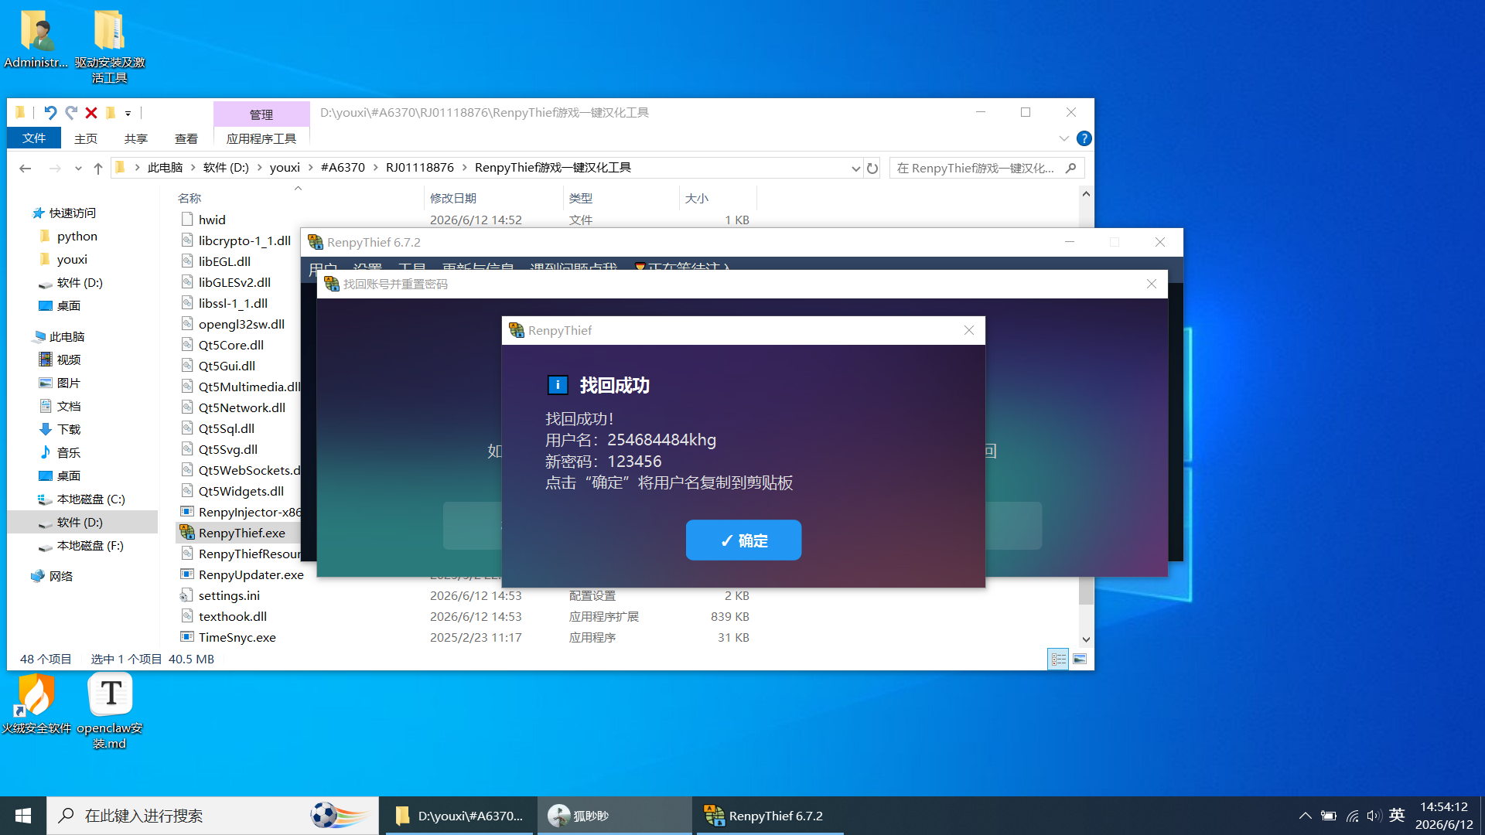This screenshot has width=1485, height=835.
Task: Select #A6370 in address breadcrumb
Action: tap(343, 168)
